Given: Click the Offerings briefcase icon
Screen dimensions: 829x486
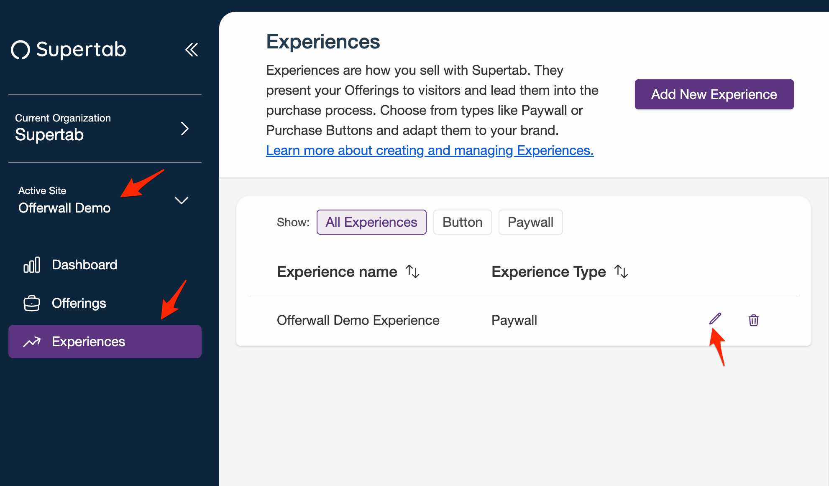Looking at the screenshot, I should point(32,303).
